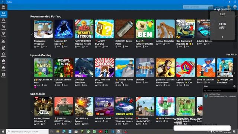This screenshot has height=134, width=238.
Task: Open Shinden game thumbnail
Action: (x=145, y=68)
